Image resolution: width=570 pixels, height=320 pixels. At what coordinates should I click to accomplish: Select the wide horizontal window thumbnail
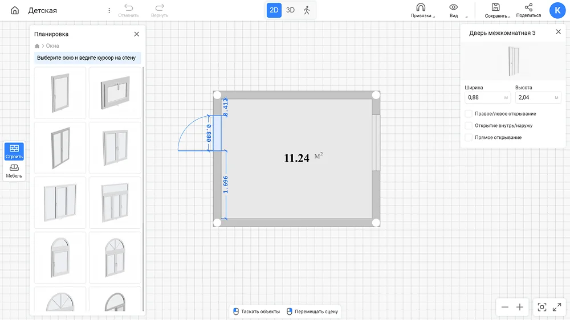pyautogui.click(x=115, y=93)
